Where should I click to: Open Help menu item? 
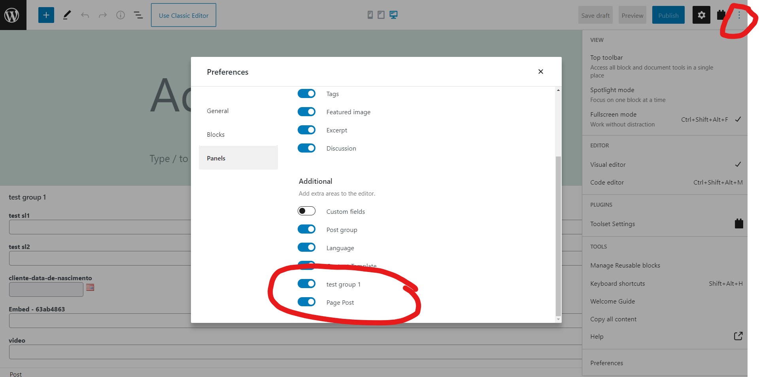[x=665, y=336]
